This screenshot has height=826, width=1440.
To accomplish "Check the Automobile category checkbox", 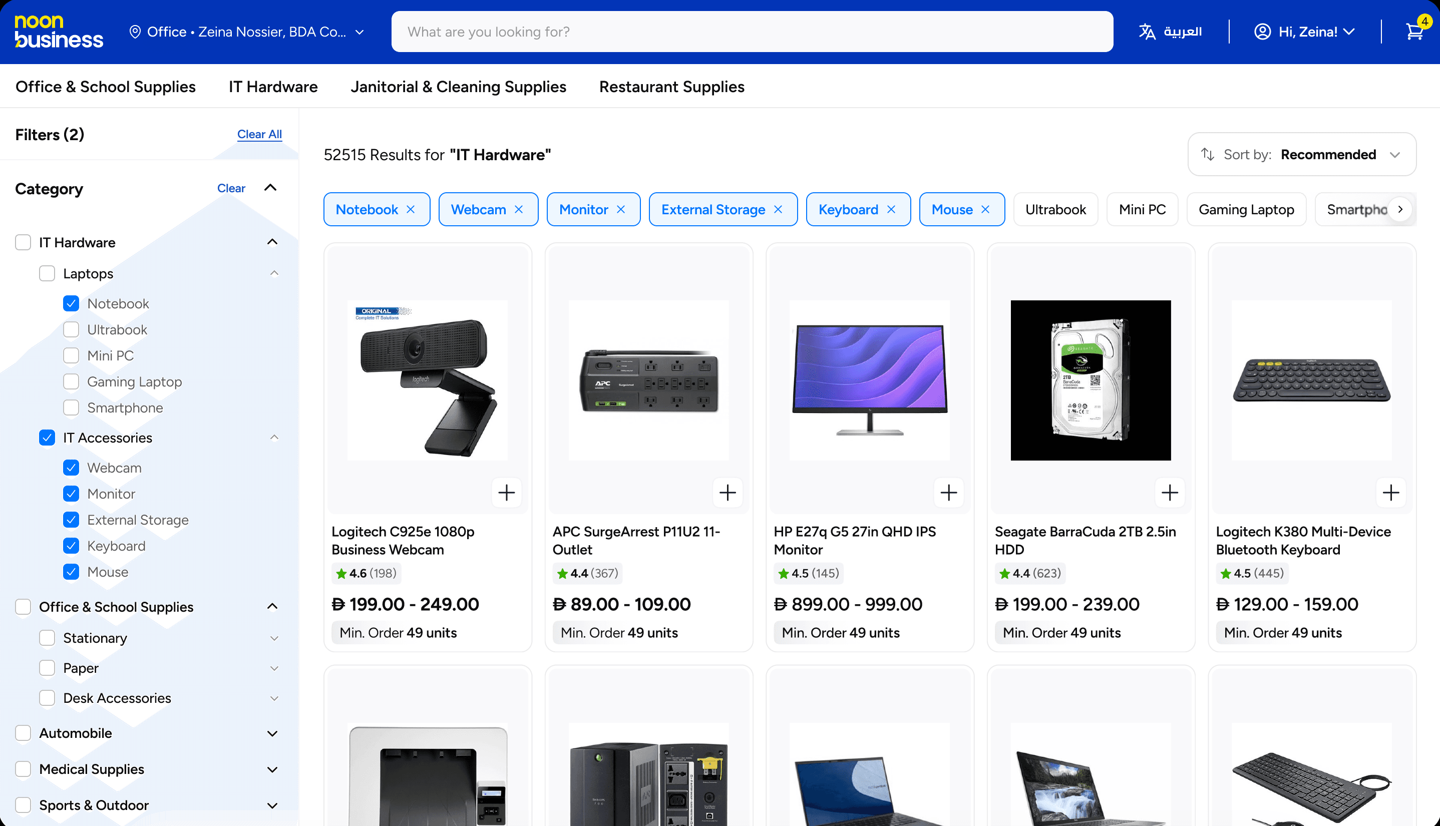I will [x=23, y=733].
